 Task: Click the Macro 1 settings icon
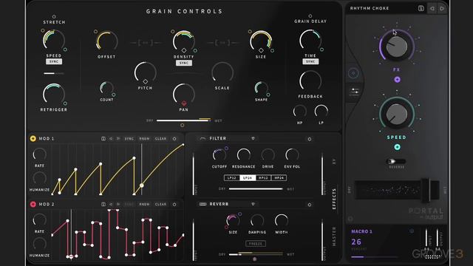click(412, 231)
